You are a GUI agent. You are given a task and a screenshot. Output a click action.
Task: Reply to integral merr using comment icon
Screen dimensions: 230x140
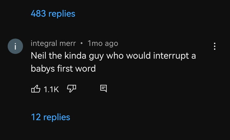tap(103, 88)
